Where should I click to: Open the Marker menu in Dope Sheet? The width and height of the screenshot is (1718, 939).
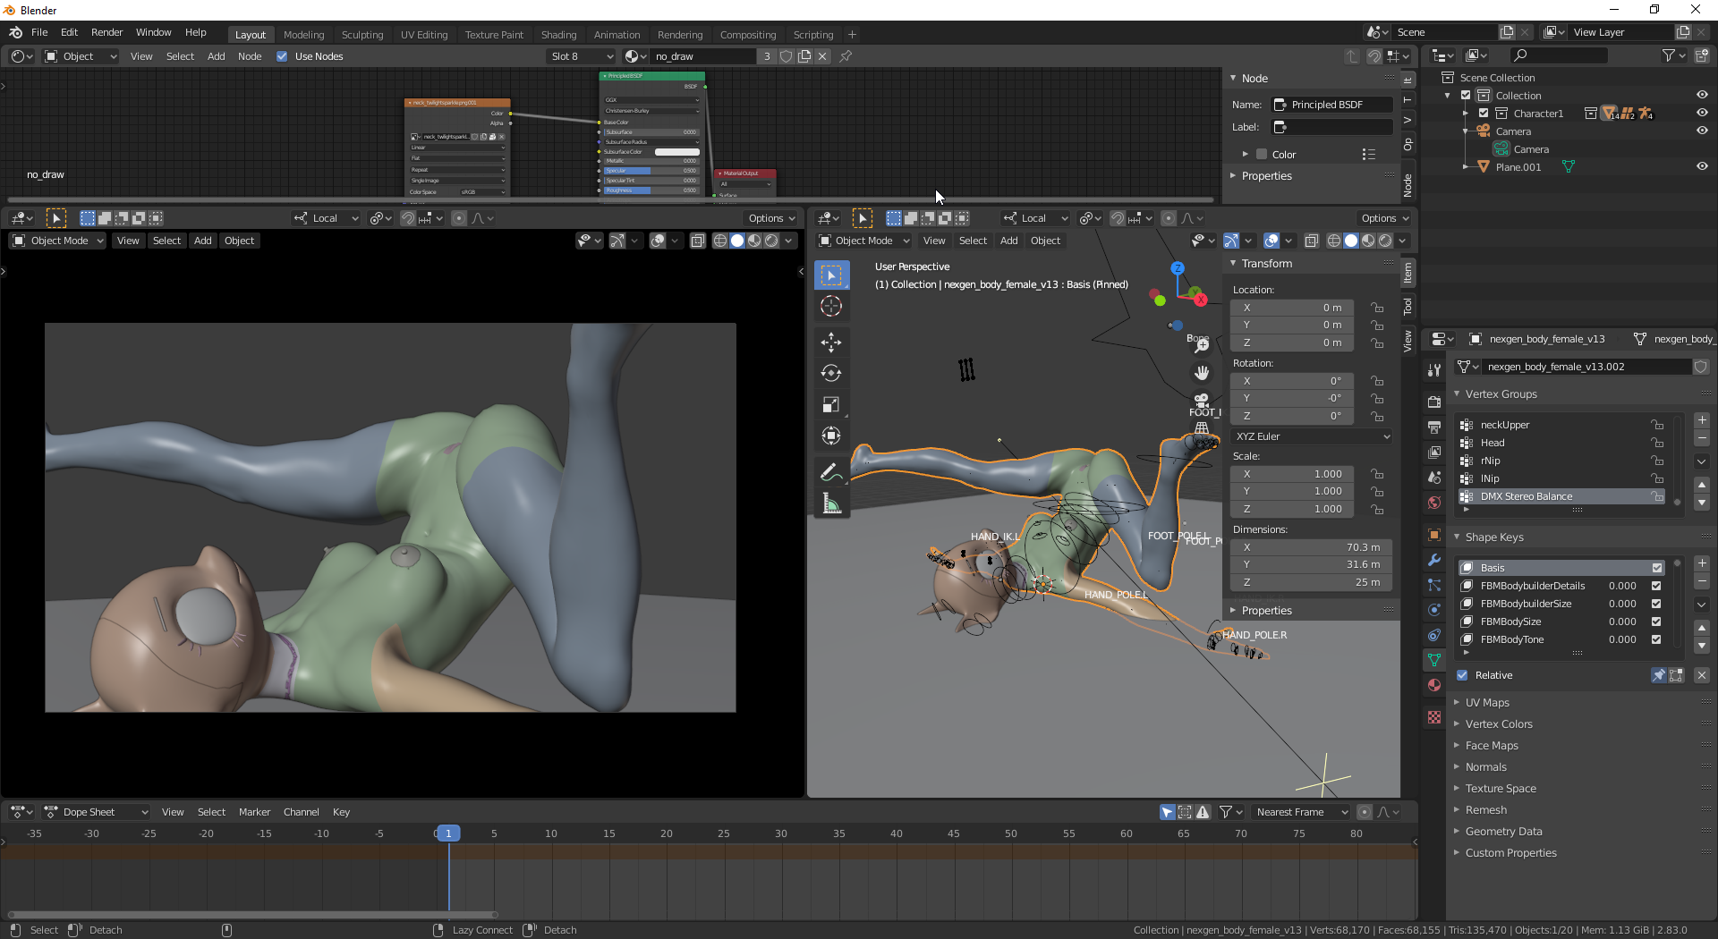pyautogui.click(x=254, y=812)
